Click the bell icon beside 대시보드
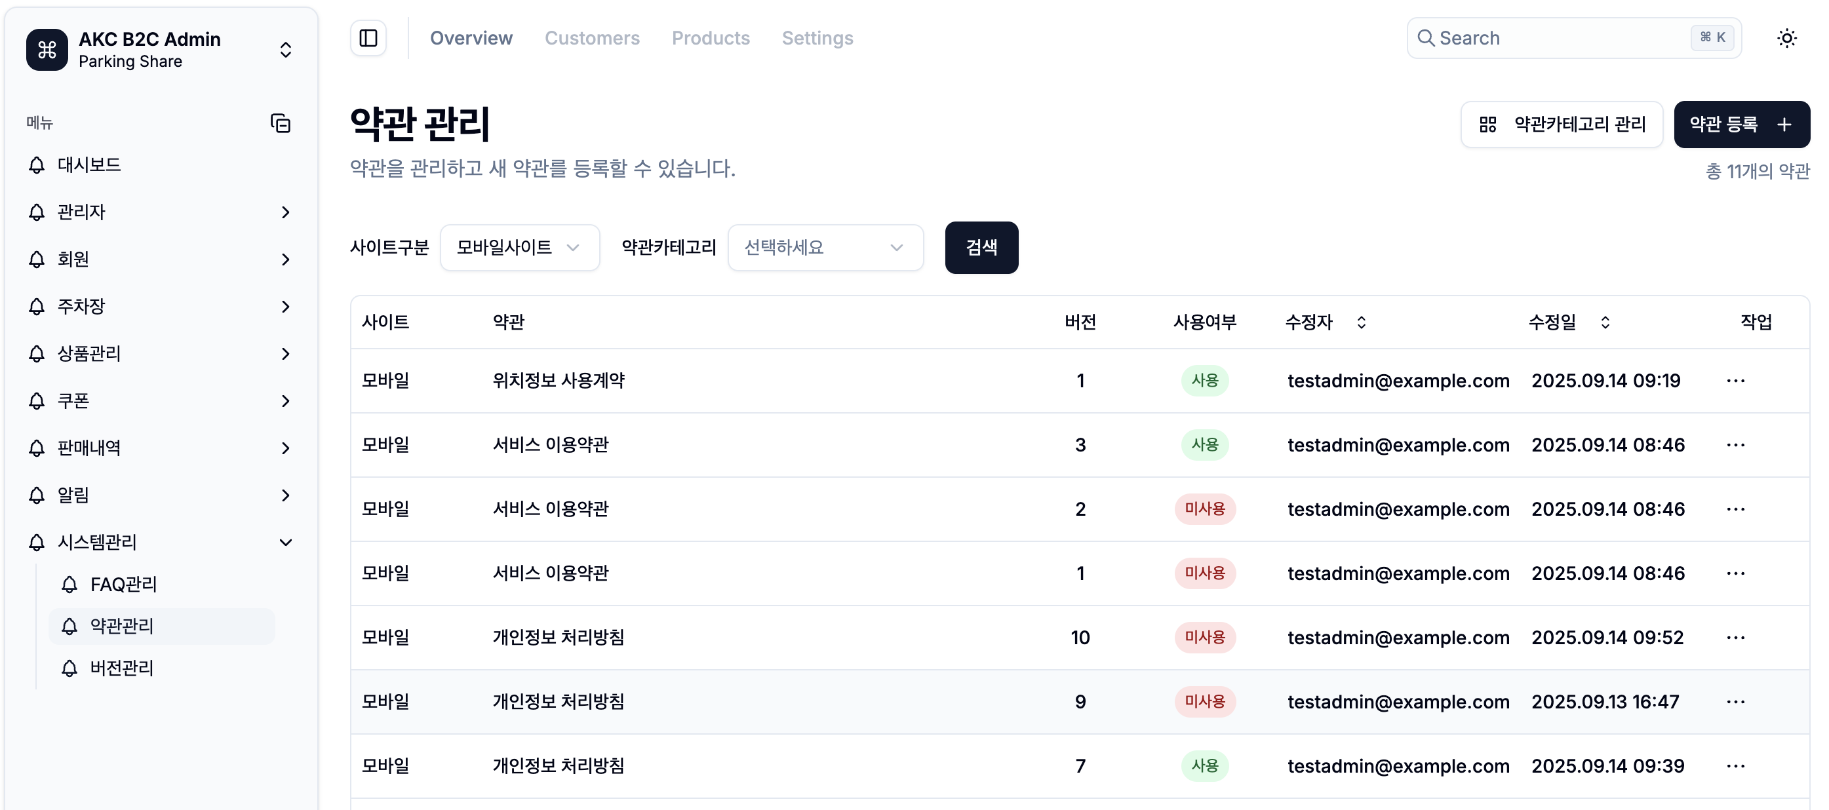 [35, 164]
